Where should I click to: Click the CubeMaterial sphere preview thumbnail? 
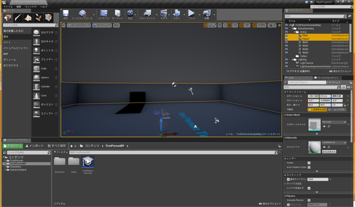coord(314,147)
